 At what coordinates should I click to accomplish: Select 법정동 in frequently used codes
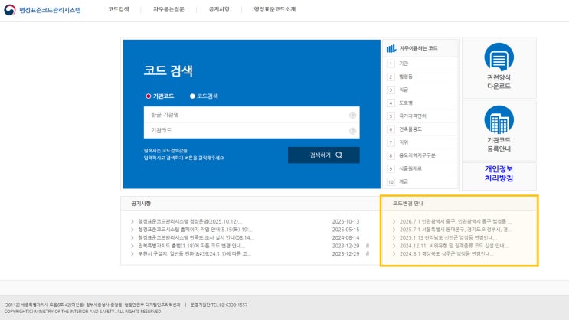pos(406,77)
